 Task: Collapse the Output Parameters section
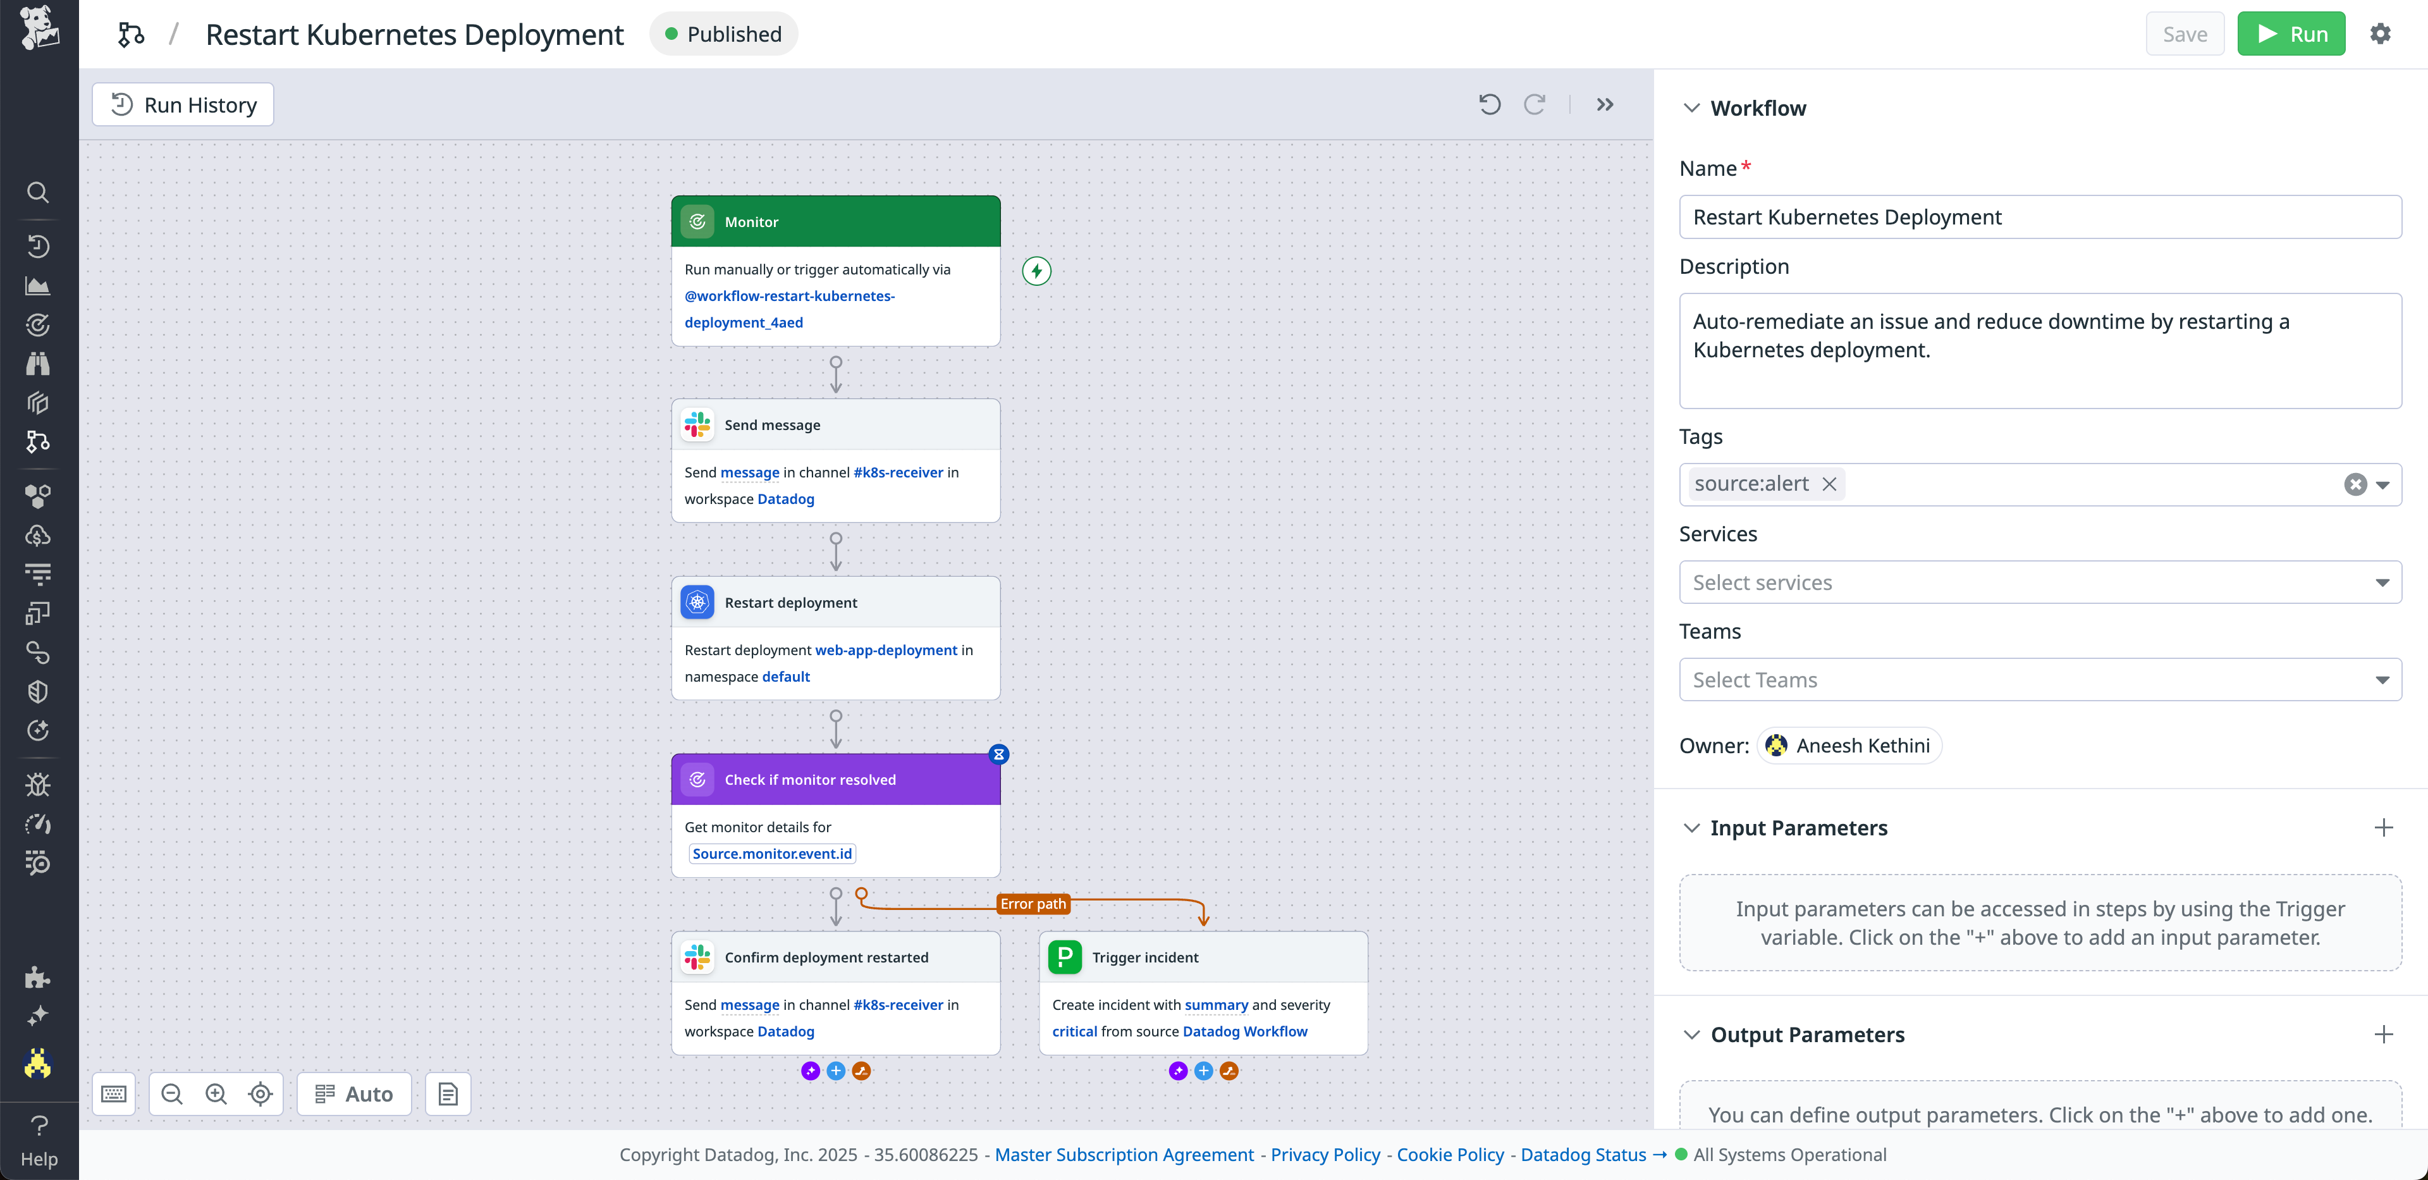pos(1692,1034)
